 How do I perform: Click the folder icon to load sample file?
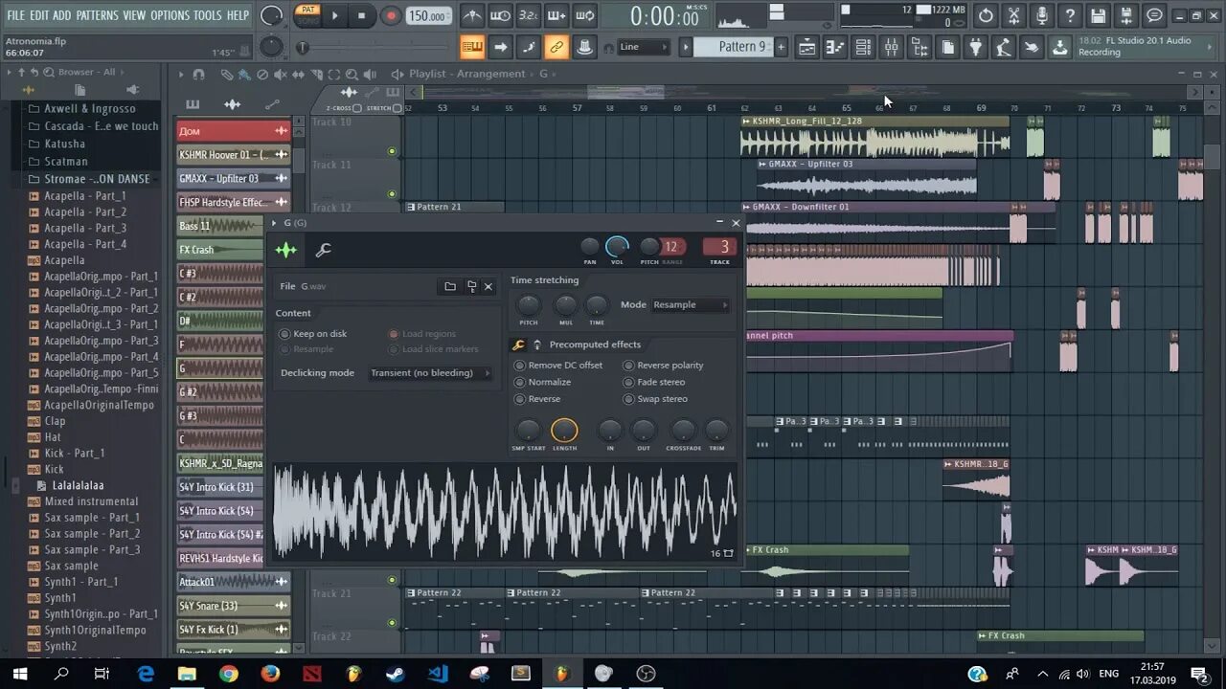450,286
